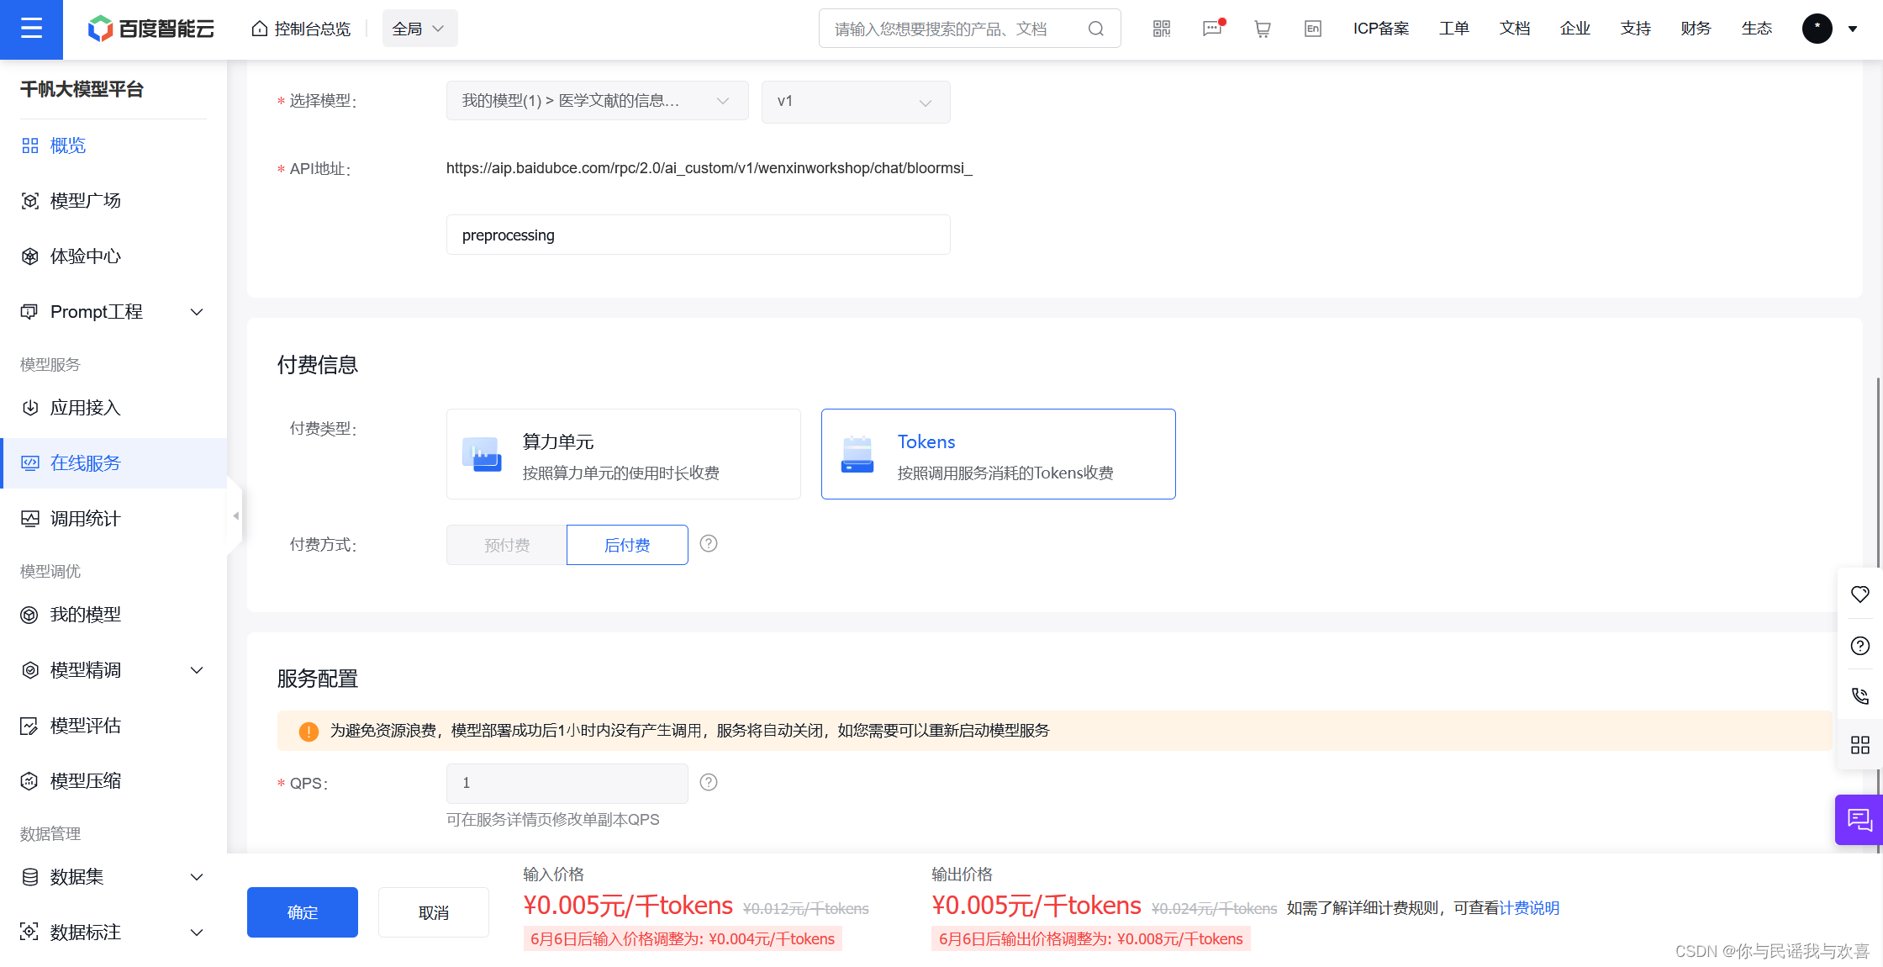The width and height of the screenshot is (1883, 967).
Task: Open 模型广场 in the sidebar
Action: click(85, 201)
